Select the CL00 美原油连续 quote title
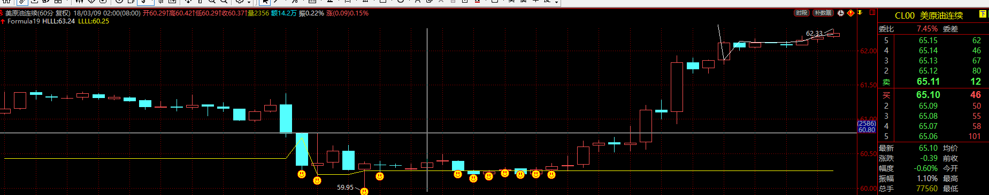This screenshot has height=195, width=989. [x=929, y=15]
